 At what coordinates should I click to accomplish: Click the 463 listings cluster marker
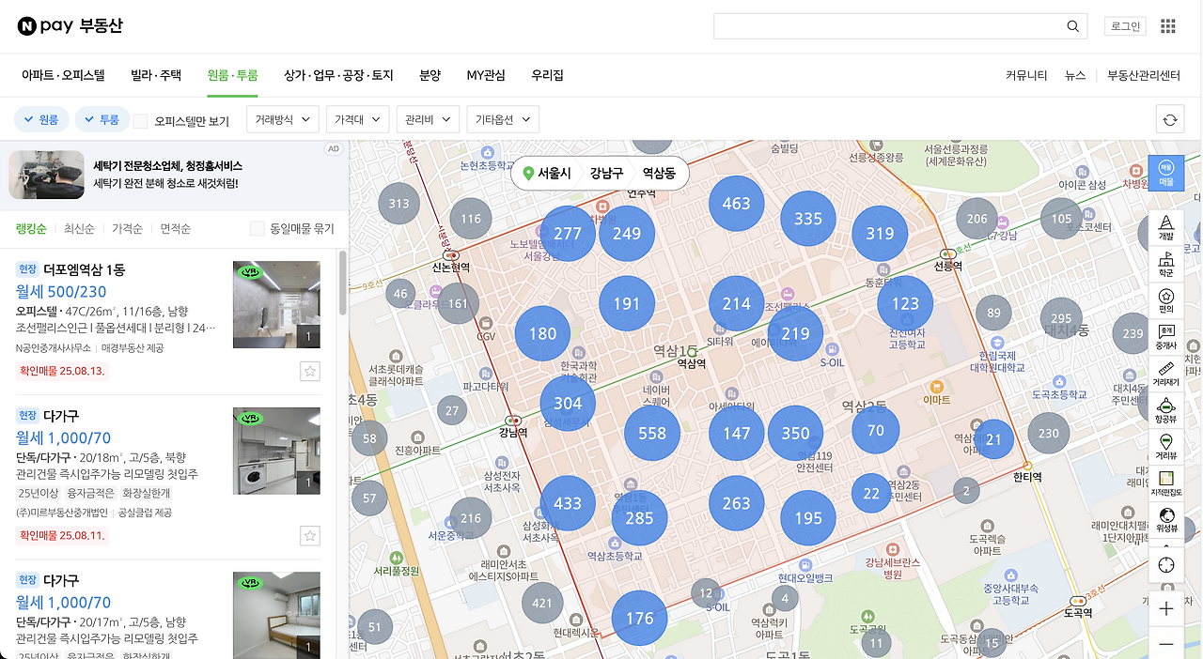(x=737, y=204)
